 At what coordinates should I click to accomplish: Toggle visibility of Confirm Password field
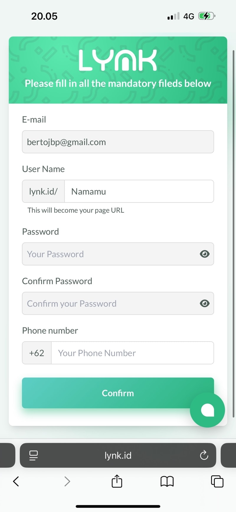[204, 303]
